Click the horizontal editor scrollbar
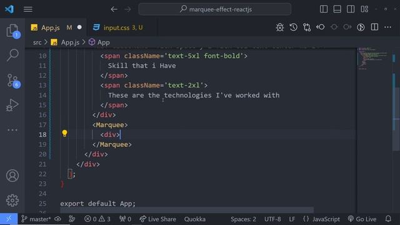The image size is (400, 225). [x=187, y=210]
